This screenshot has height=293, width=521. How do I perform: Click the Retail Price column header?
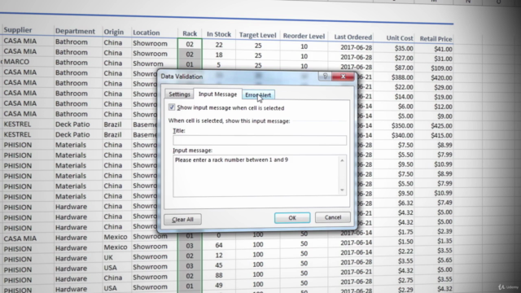436,39
